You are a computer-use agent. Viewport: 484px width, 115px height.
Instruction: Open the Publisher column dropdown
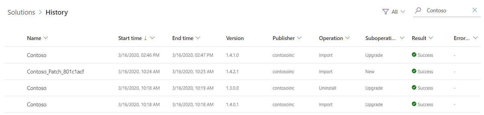(x=299, y=38)
